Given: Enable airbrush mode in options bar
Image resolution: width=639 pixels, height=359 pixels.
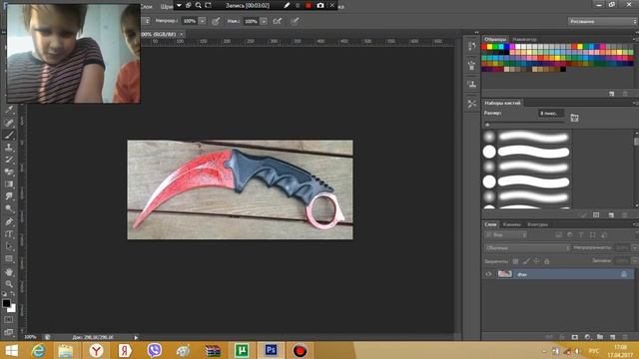Looking at the screenshot, I should pos(278,21).
